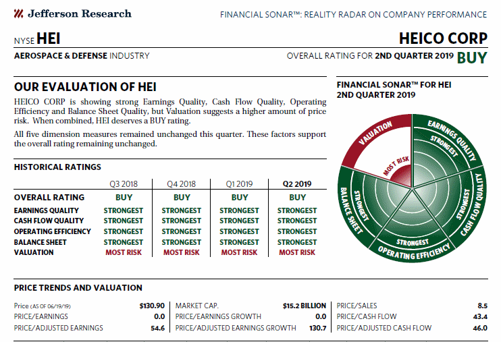Click the Balance Sheet row label

41,242
